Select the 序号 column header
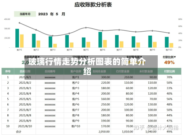Image resolution: width=183 pixels, height=135 pixels. point(8,71)
